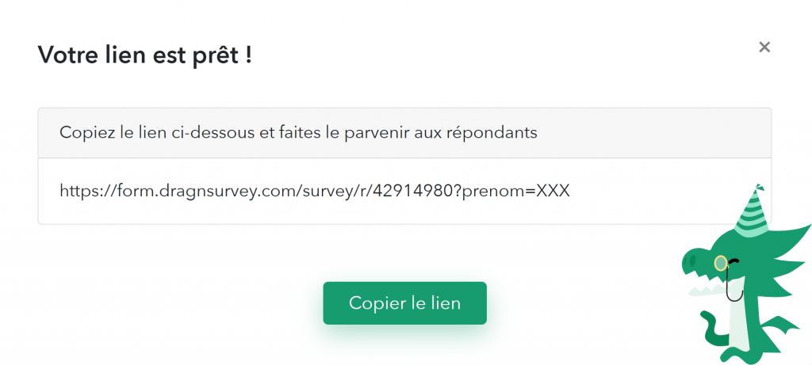Screen dimensions: 812x365
Task: Click the 'Copiez le lien ci-dessous' instruction bar
Action: click(x=404, y=133)
